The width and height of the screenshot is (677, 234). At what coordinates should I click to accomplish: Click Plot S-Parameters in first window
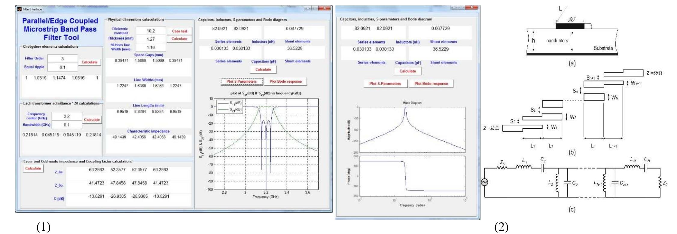coord(242,81)
